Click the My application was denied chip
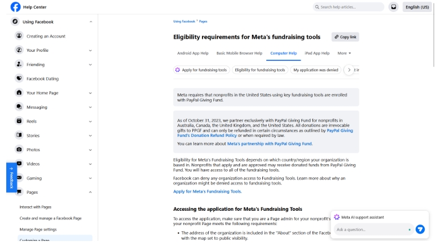The width and height of the screenshot is (442, 245). (316, 70)
